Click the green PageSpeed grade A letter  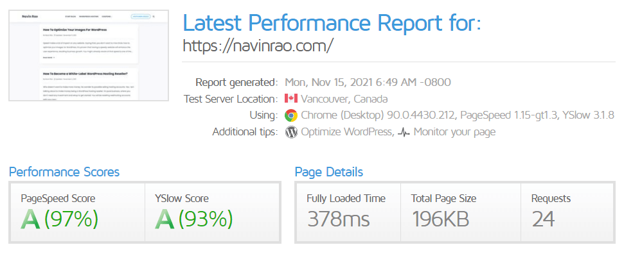click(x=30, y=219)
